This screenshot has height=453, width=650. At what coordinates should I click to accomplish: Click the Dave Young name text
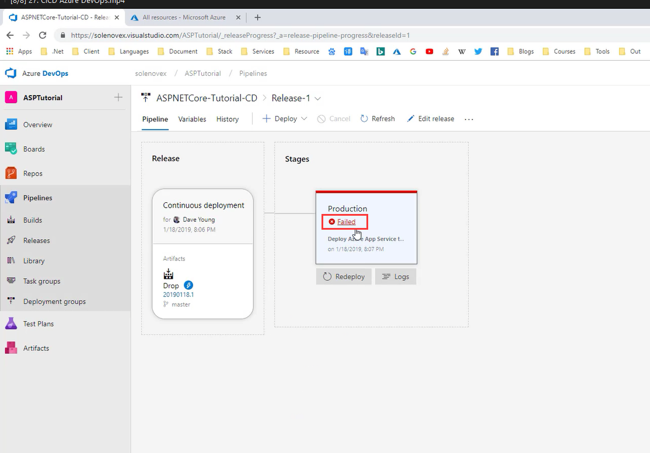pyautogui.click(x=199, y=219)
